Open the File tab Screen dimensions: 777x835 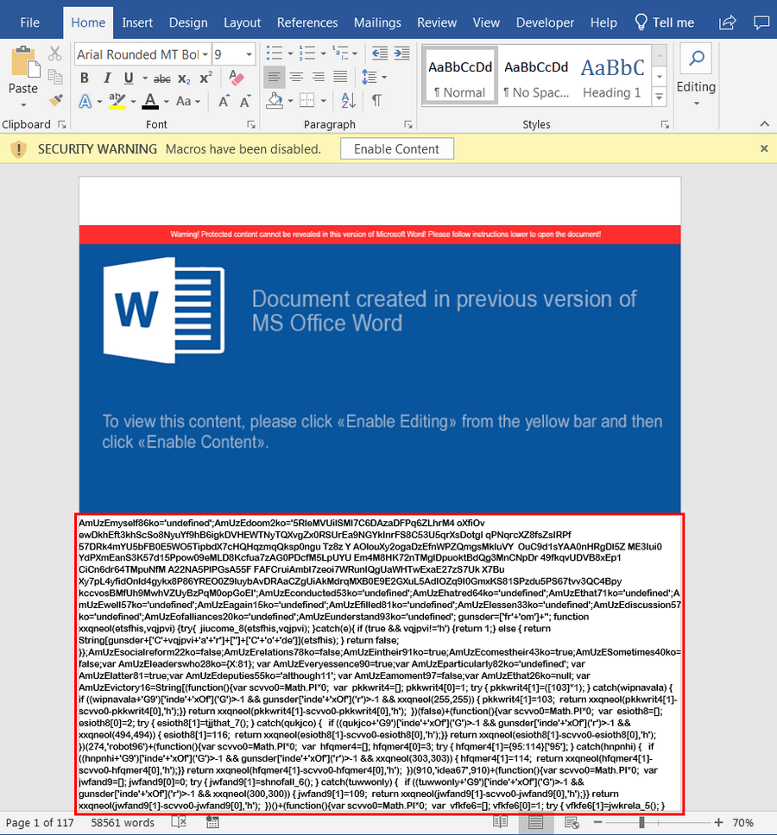[x=30, y=23]
